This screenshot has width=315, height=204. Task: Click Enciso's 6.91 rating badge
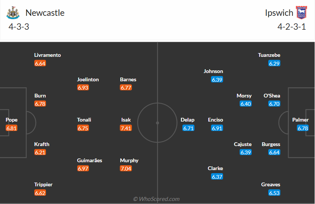[217, 128]
